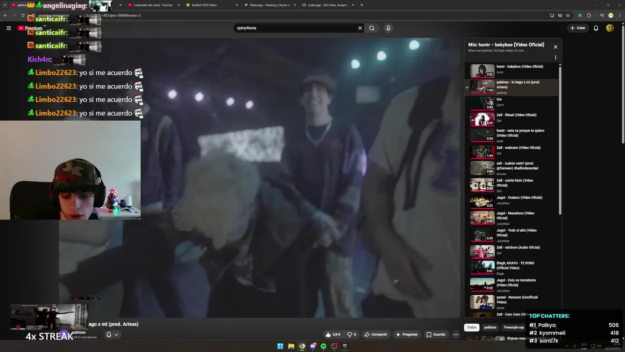Click the Preguntar button
The height and width of the screenshot is (352, 625).
(406, 334)
